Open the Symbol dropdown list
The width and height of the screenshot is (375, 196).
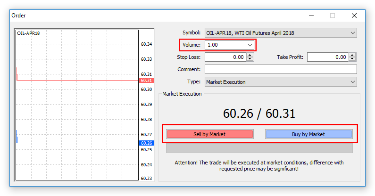pyautogui.click(x=281, y=33)
